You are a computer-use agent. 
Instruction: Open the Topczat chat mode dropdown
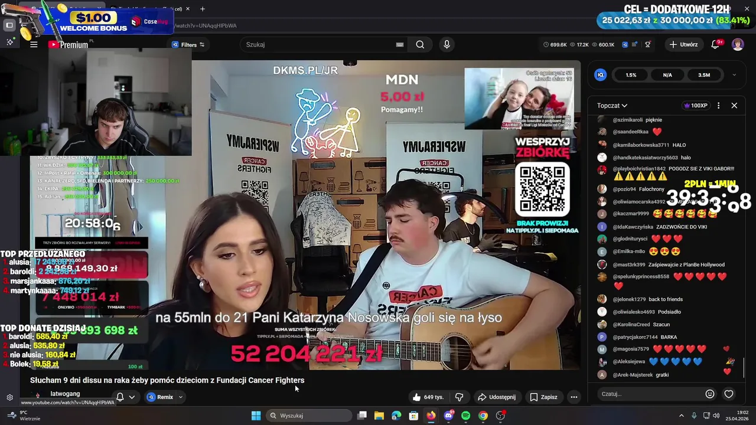click(x=612, y=106)
